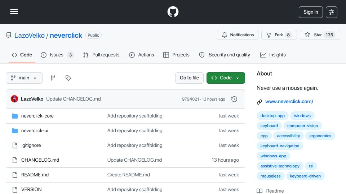This screenshot has height=194, width=346.
Task: Select the desktop-app topic tag
Action: 272,116
